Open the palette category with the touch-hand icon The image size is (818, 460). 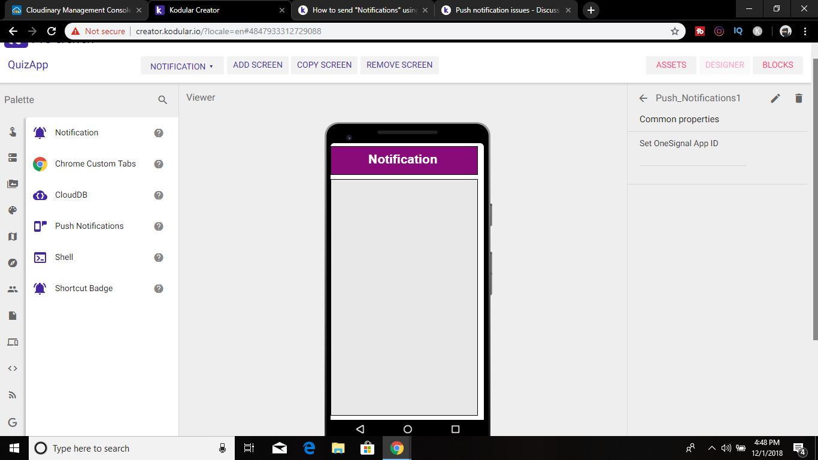pos(13,132)
